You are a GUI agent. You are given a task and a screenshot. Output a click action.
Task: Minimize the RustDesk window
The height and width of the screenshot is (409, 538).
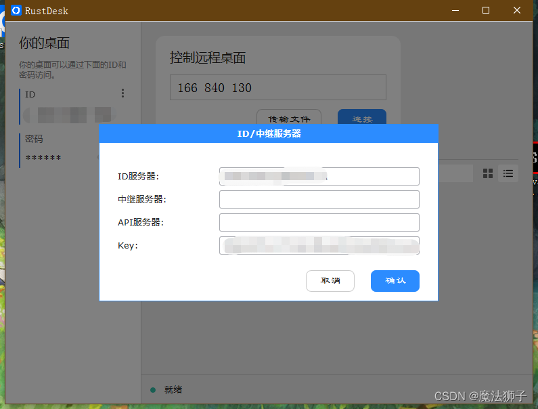[455, 11]
